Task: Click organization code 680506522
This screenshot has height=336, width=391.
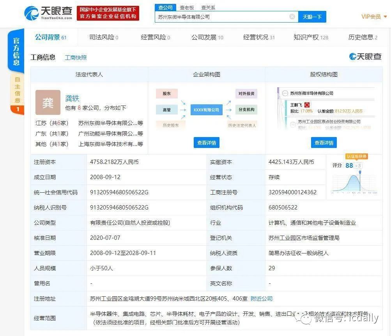Action: [283, 208]
